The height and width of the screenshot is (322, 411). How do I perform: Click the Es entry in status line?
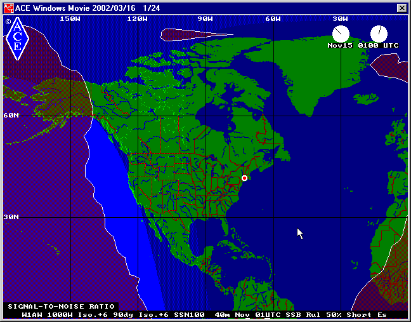coord(382,314)
